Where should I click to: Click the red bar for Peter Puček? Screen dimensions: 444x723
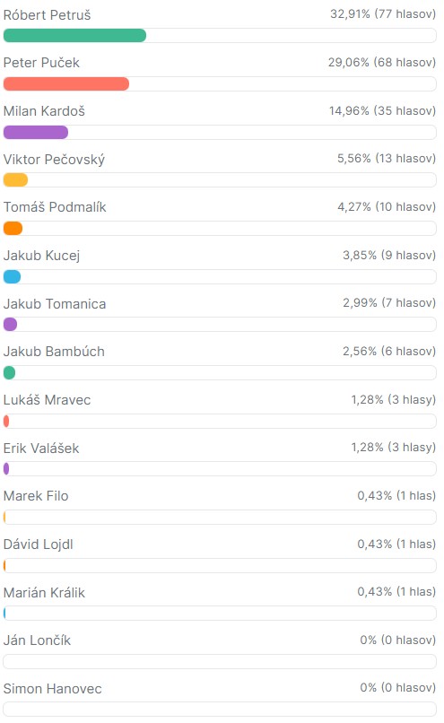[66, 84]
